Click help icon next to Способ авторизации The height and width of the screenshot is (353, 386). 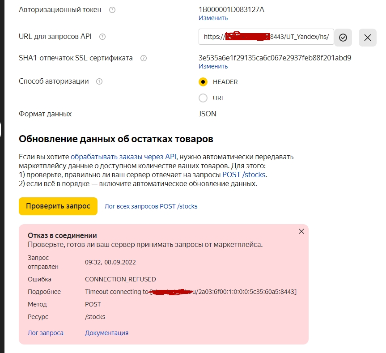pos(99,81)
